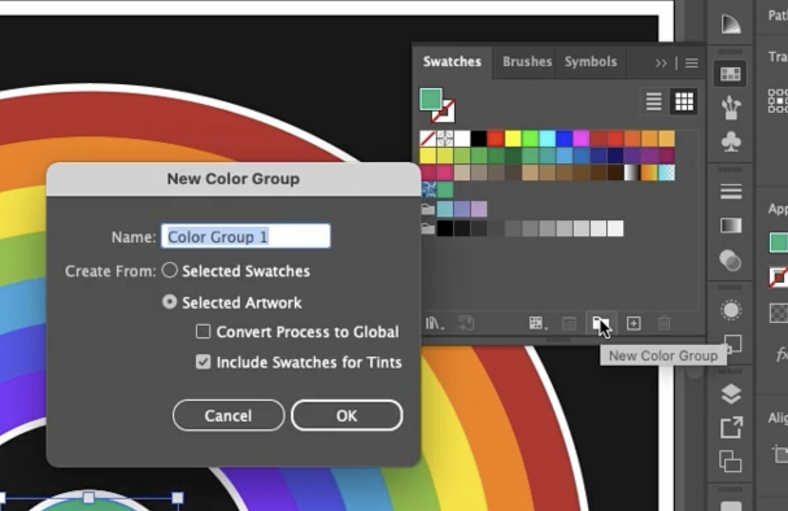Click the Appearance fill swatch at right edge
Screen dimensions: 788x511
pyautogui.click(x=779, y=243)
